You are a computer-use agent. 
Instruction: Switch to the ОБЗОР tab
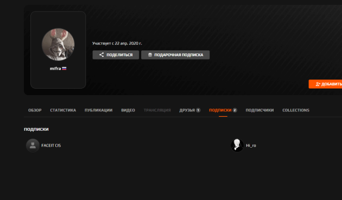tap(35, 110)
